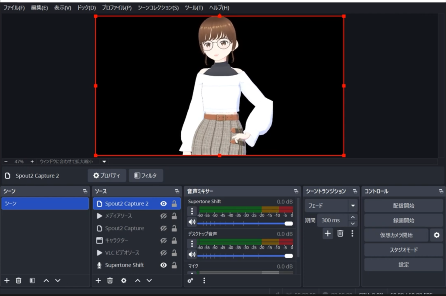Delete selected source using trash icon
The width and height of the screenshot is (446, 296).
[x=110, y=281]
